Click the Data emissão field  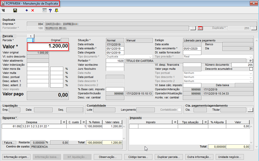(115, 49)
